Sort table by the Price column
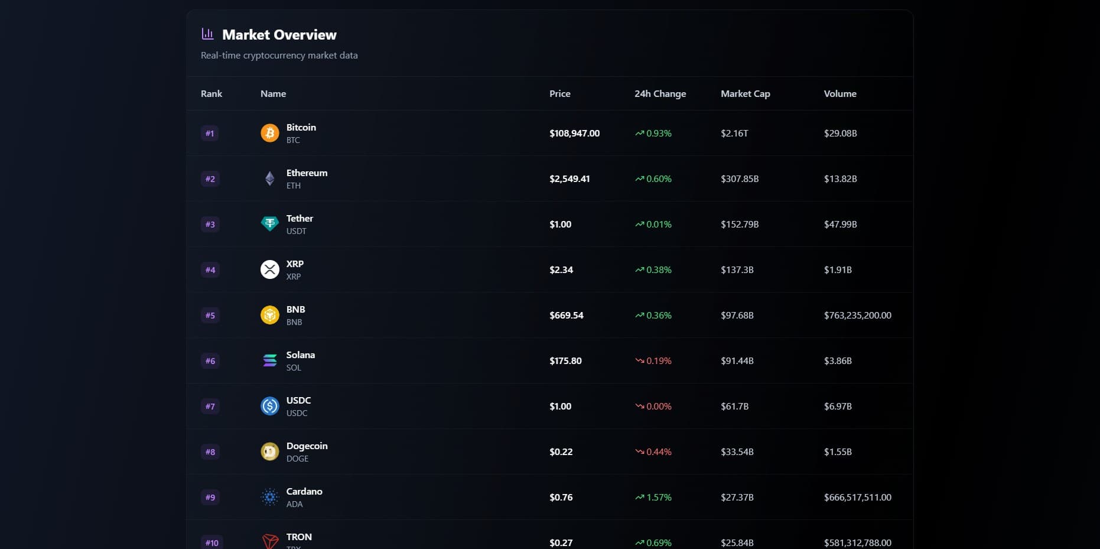1100x549 pixels. click(x=559, y=93)
